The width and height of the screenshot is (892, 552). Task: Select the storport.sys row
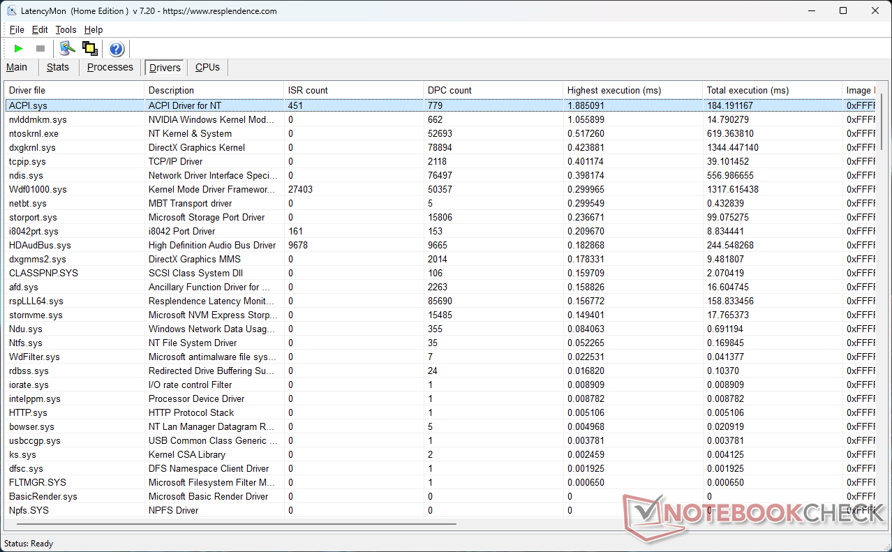440,217
